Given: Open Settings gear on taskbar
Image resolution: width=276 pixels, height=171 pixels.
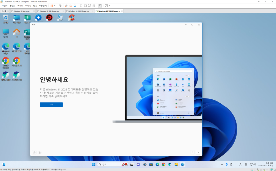Looking at the screenshot, I should click(x=145, y=164).
